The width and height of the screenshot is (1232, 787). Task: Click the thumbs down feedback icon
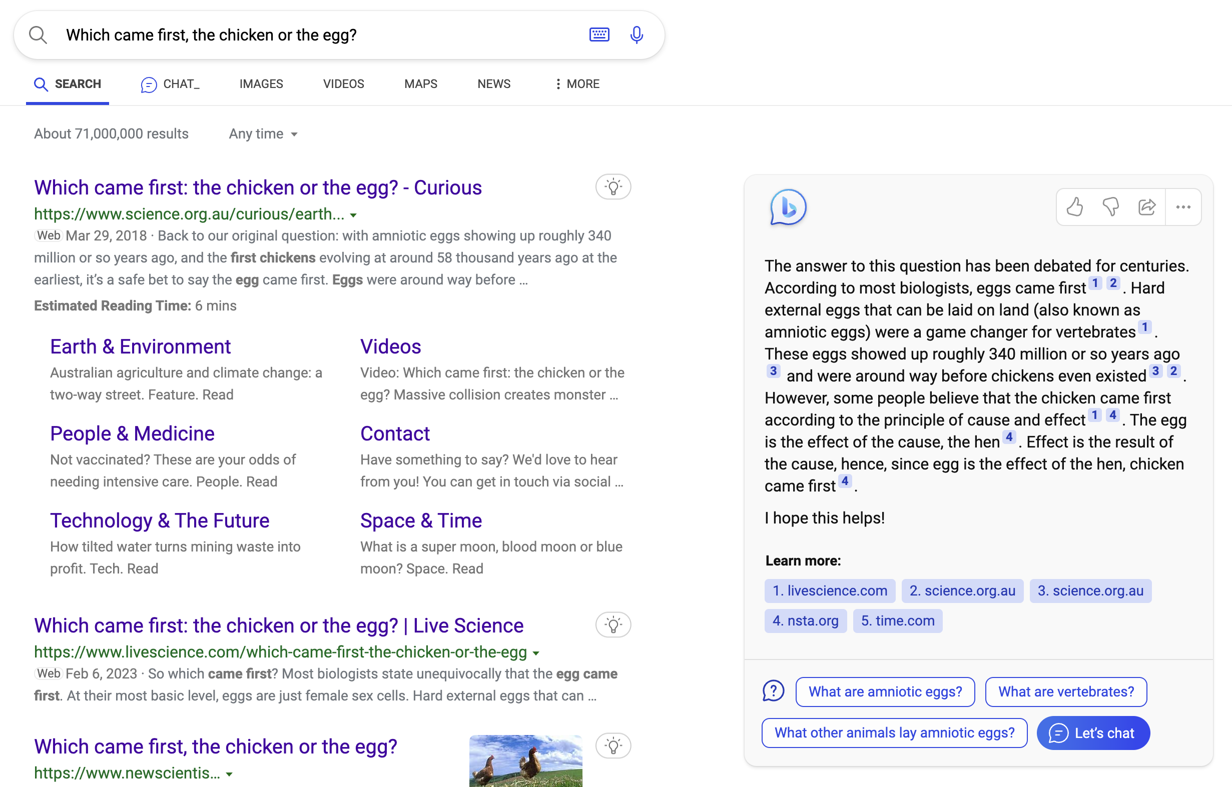[x=1110, y=207]
